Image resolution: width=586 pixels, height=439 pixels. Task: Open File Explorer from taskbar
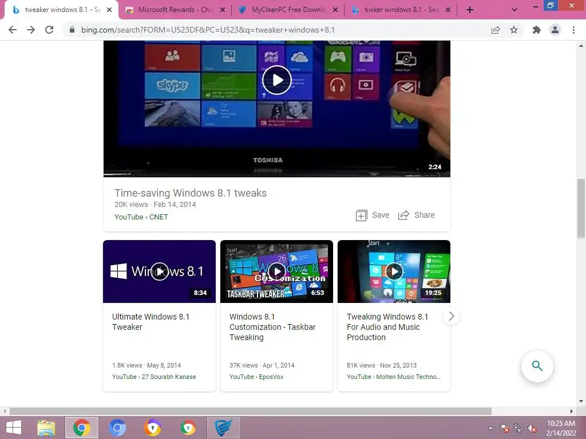click(46, 428)
